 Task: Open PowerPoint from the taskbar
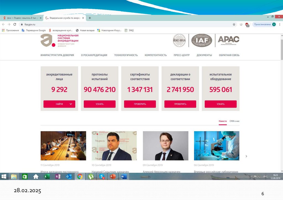113,176
